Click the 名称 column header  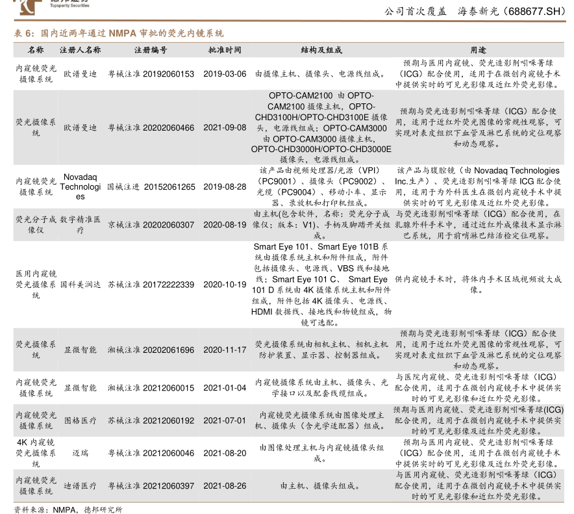pyautogui.click(x=36, y=50)
